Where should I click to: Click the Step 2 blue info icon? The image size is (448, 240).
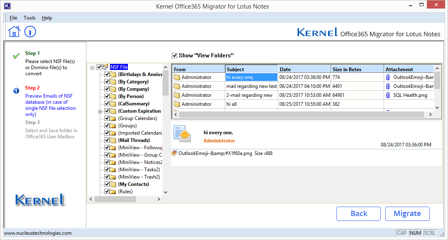16,91
